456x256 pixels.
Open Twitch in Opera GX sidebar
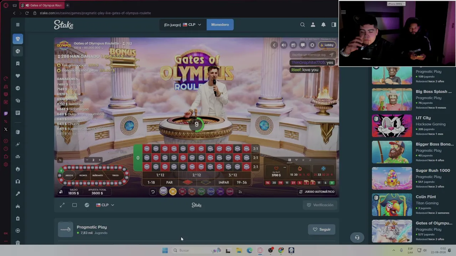pyautogui.click(x=6, y=113)
